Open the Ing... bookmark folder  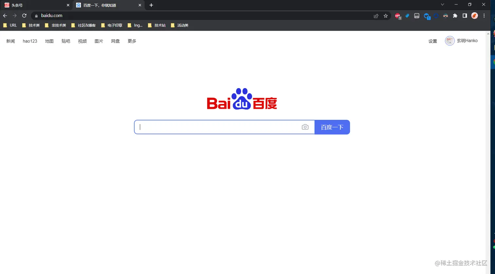(135, 25)
